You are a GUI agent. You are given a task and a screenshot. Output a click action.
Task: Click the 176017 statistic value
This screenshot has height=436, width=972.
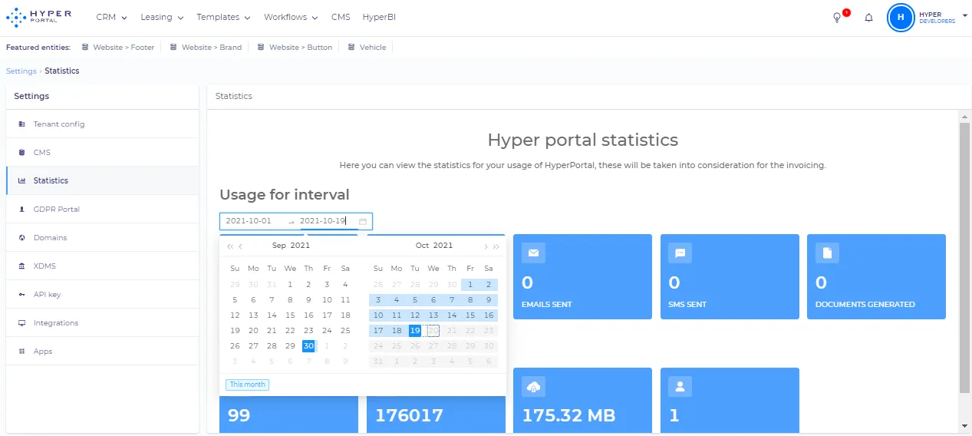point(409,416)
